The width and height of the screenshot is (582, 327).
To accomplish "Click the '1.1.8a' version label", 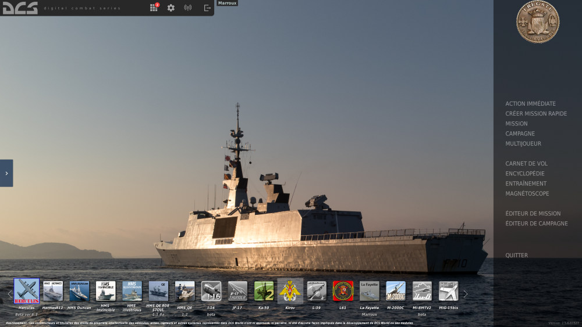I will point(158,315).
